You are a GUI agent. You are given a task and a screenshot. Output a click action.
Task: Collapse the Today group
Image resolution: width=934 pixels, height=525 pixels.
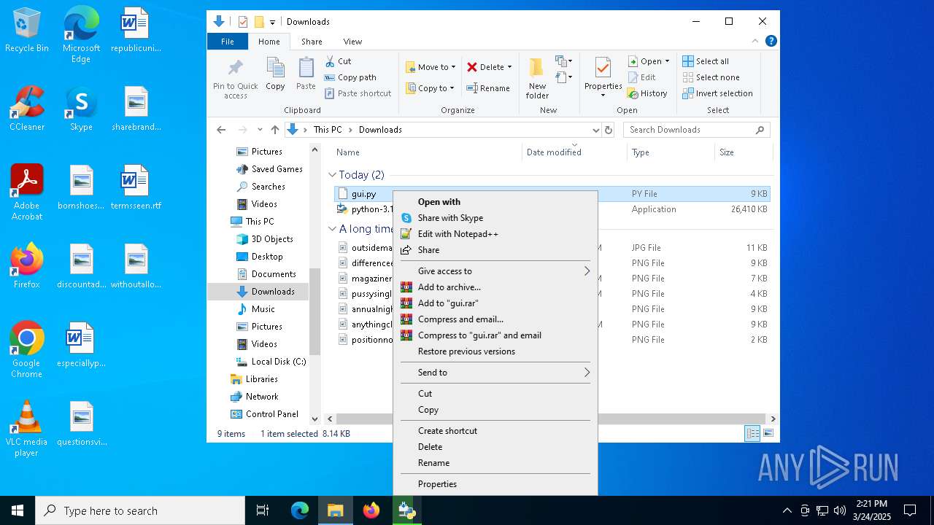[333, 175]
